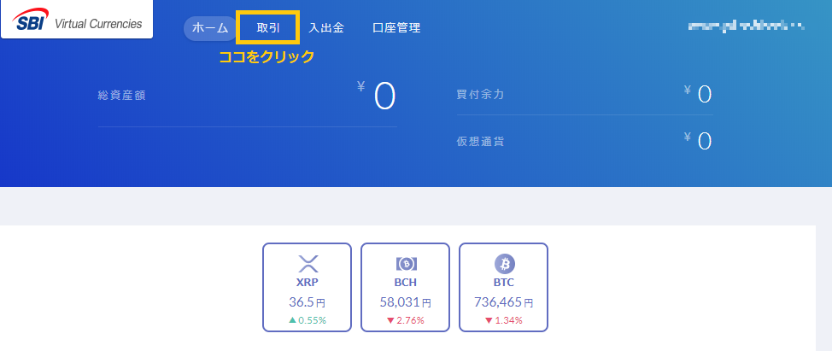Select the BTC price card
This screenshot has height=351, width=832.
[x=503, y=287]
